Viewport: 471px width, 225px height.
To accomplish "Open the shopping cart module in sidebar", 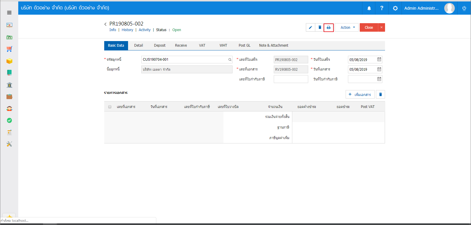I will pyautogui.click(x=9, y=49).
